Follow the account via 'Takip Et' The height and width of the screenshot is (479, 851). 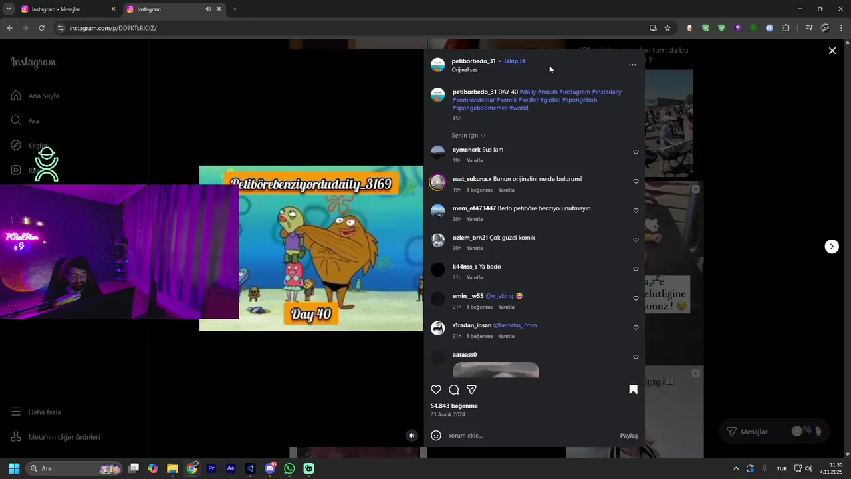pyautogui.click(x=514, y=61)
